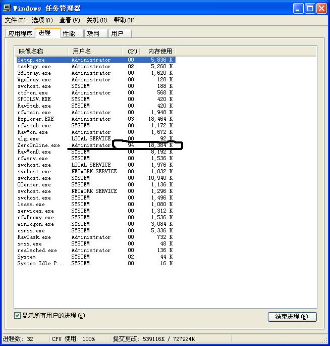Select the System Idle P... process
Screen dimensions: 330x346
tap(96, 263)
